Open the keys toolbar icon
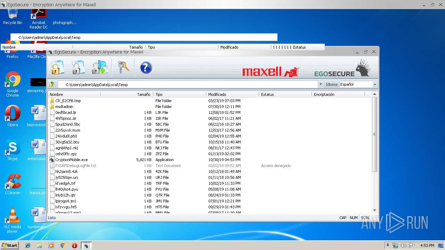This screenshot has width=445, height=250. (123, 67)
